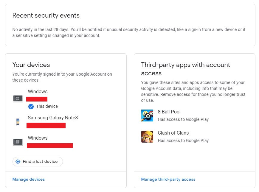This screenshot has width=259, height=192.
Task: Open Manage devices
Action: click(28, 179)
